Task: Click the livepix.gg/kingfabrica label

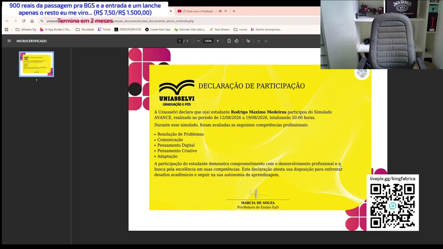Action: point(392,179)
